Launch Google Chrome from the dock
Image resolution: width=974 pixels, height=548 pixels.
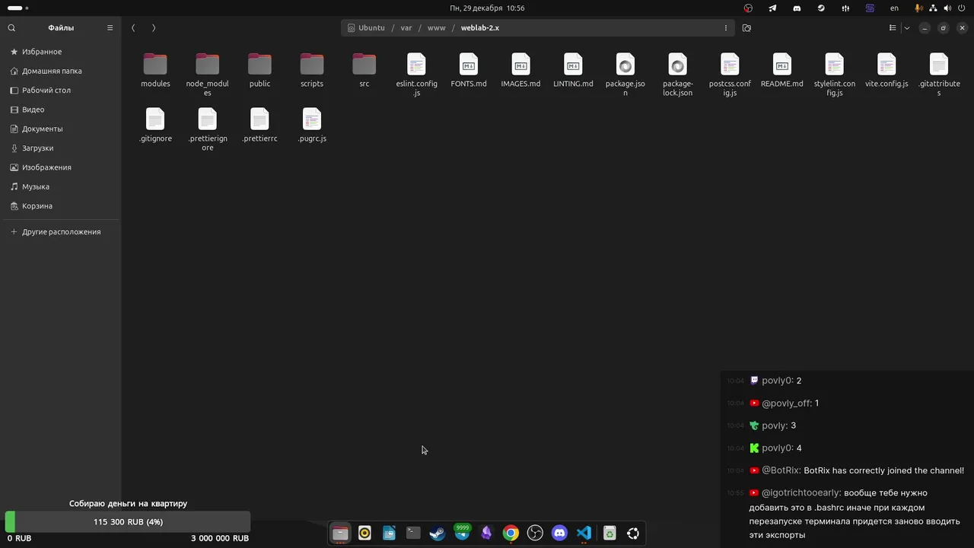click(x=511, y=533)
